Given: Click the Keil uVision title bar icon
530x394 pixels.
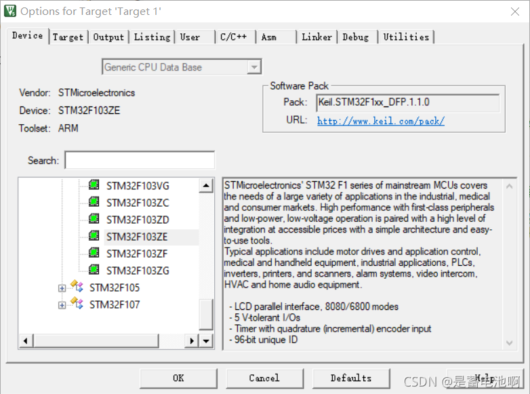Looking at the screenshot, I should coord(9,11).
